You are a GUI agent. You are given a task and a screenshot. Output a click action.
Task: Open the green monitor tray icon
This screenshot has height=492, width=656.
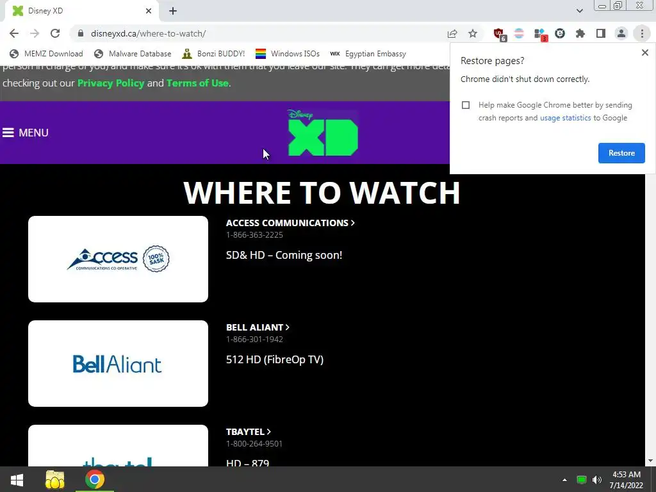coord(581,480)
